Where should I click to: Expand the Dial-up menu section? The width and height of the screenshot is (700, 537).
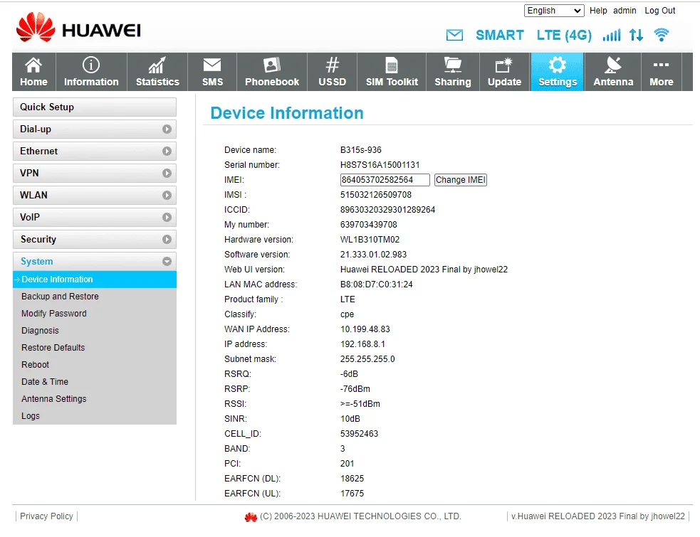[95, 129]
